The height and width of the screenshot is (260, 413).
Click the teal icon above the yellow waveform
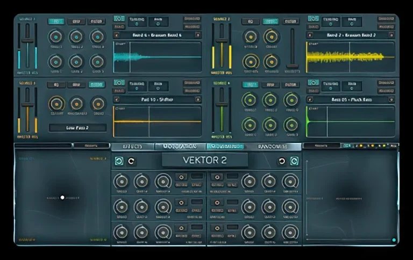pos(313,19)
